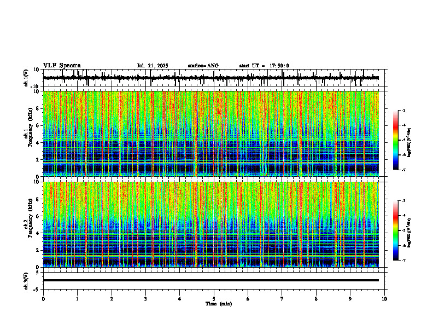Click the "-7" label on ch.2 color scale
433x335 pixels.
tap(403, 261)
